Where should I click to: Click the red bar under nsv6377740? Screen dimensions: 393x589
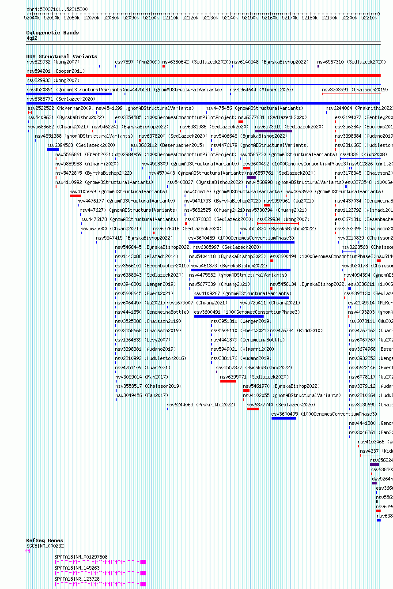pyautogui.click(x=253, y=409)
